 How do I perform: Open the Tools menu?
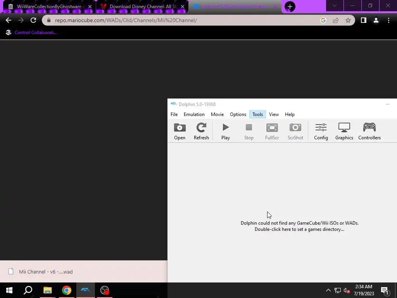point(257,114)
